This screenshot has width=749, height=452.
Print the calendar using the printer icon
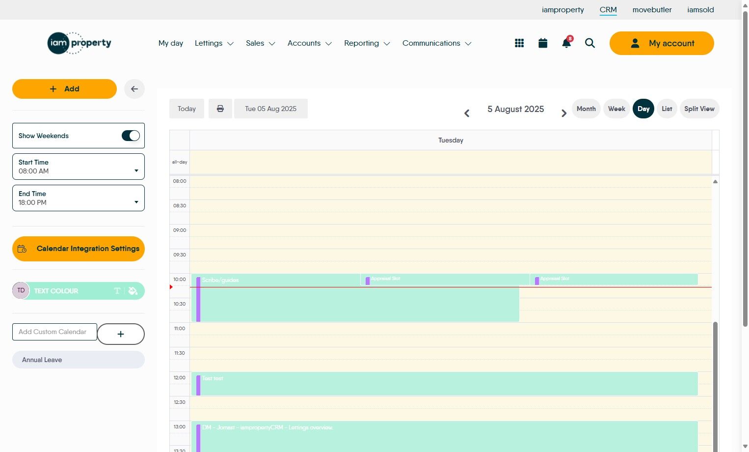click(x=220, y=109)
